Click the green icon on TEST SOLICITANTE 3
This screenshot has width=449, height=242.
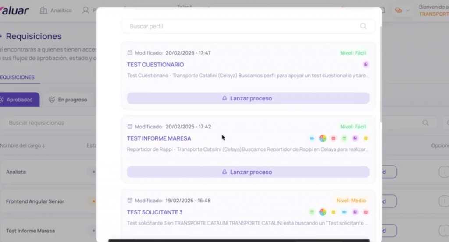click(x=312, y=212)
